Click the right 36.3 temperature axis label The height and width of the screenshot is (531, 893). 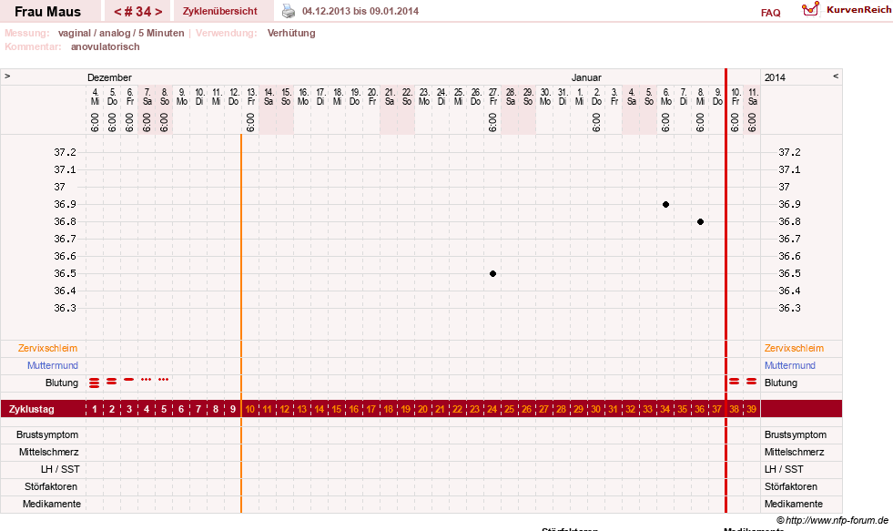point(789,308)
